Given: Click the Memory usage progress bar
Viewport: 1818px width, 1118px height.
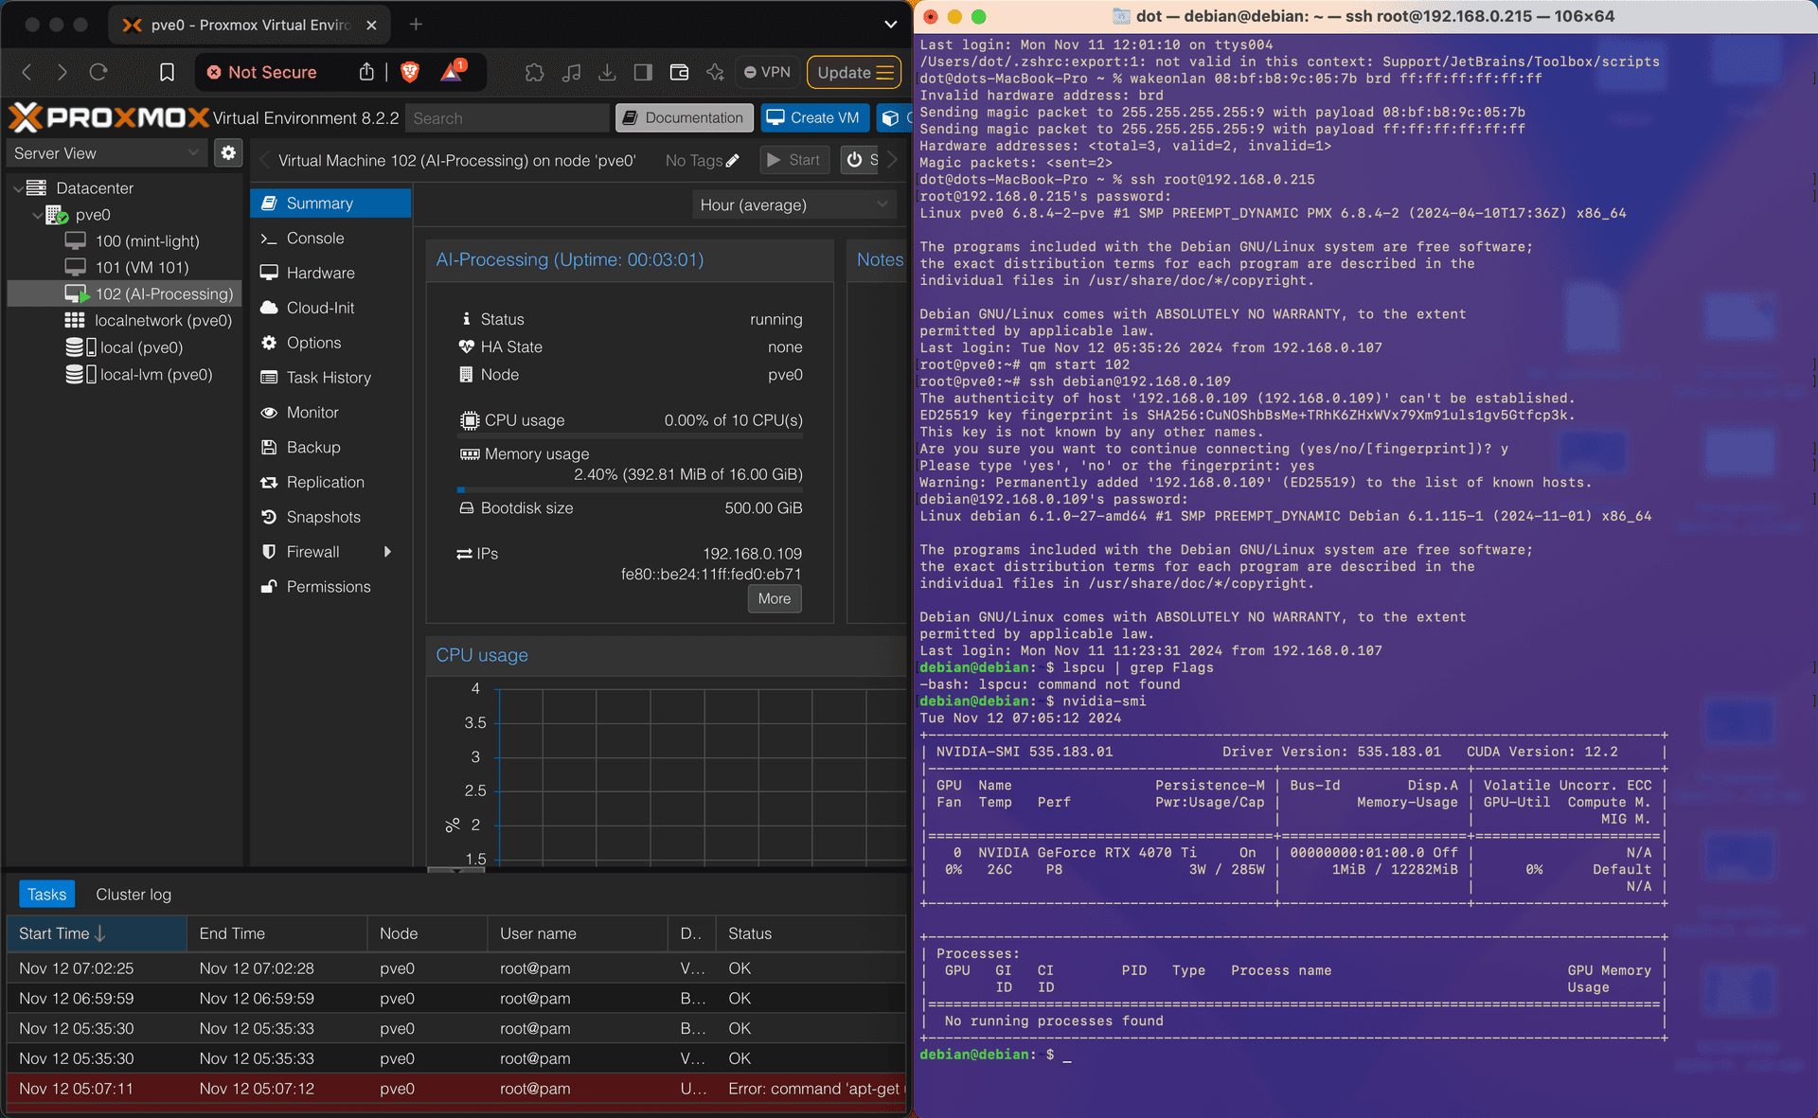Looking at the screenshot, I should (x=630, y=489).
